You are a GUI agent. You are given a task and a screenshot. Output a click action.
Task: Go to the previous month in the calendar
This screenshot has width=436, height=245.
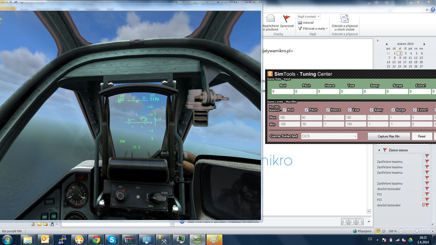tap(386, 44)
